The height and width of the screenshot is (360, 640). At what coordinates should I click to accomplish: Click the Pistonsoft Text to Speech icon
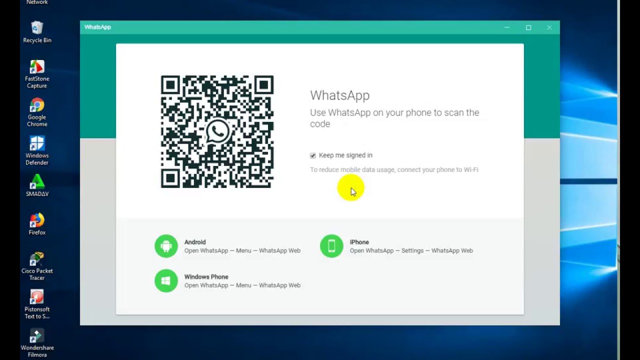click(37, 304)
